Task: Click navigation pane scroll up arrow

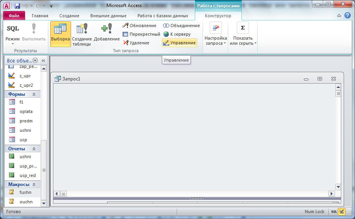Action: coord(44,69)
